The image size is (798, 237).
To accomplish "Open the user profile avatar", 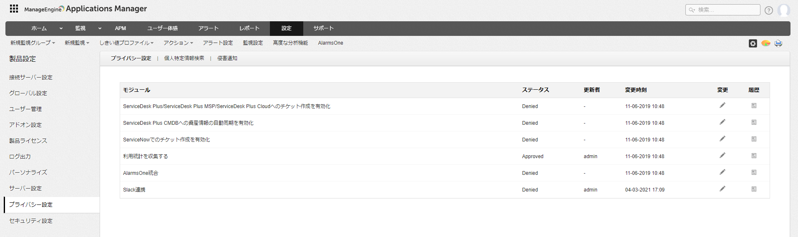I will (x=783, y=10).
